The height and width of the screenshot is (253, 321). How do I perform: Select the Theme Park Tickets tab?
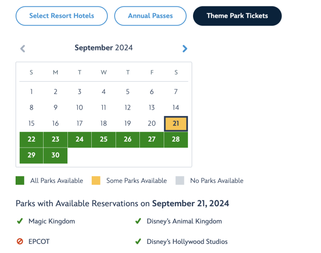coord(237,16)
